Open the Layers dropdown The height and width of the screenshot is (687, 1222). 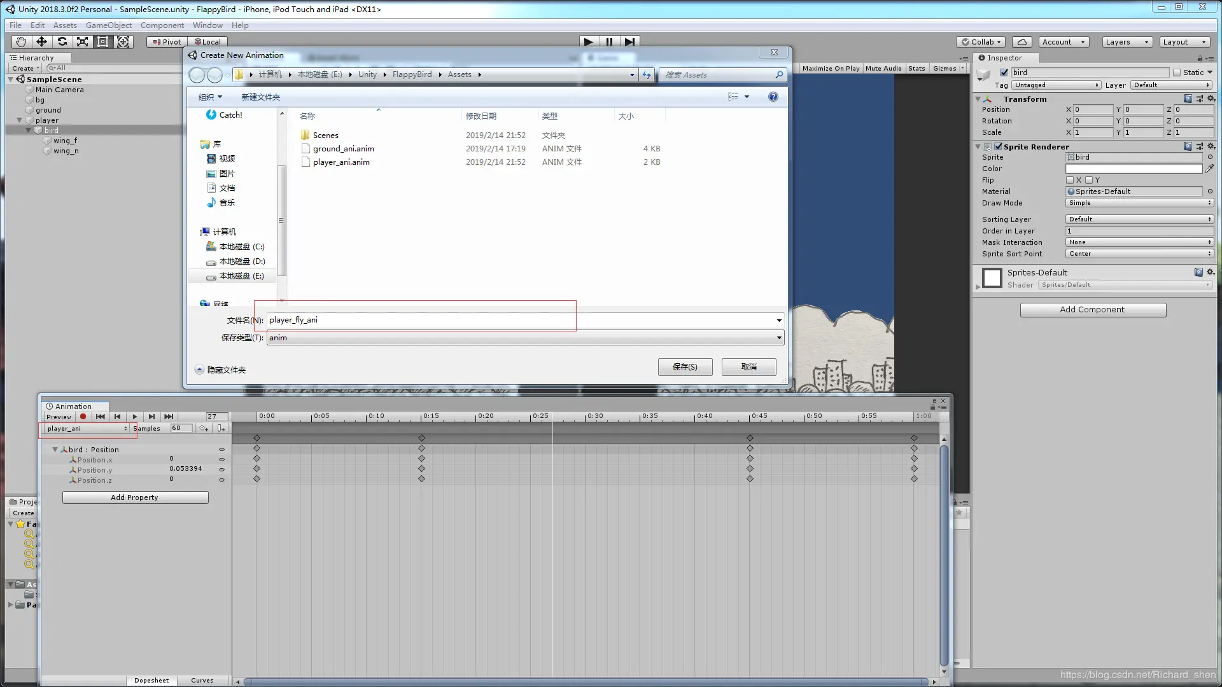(1126, 42)
